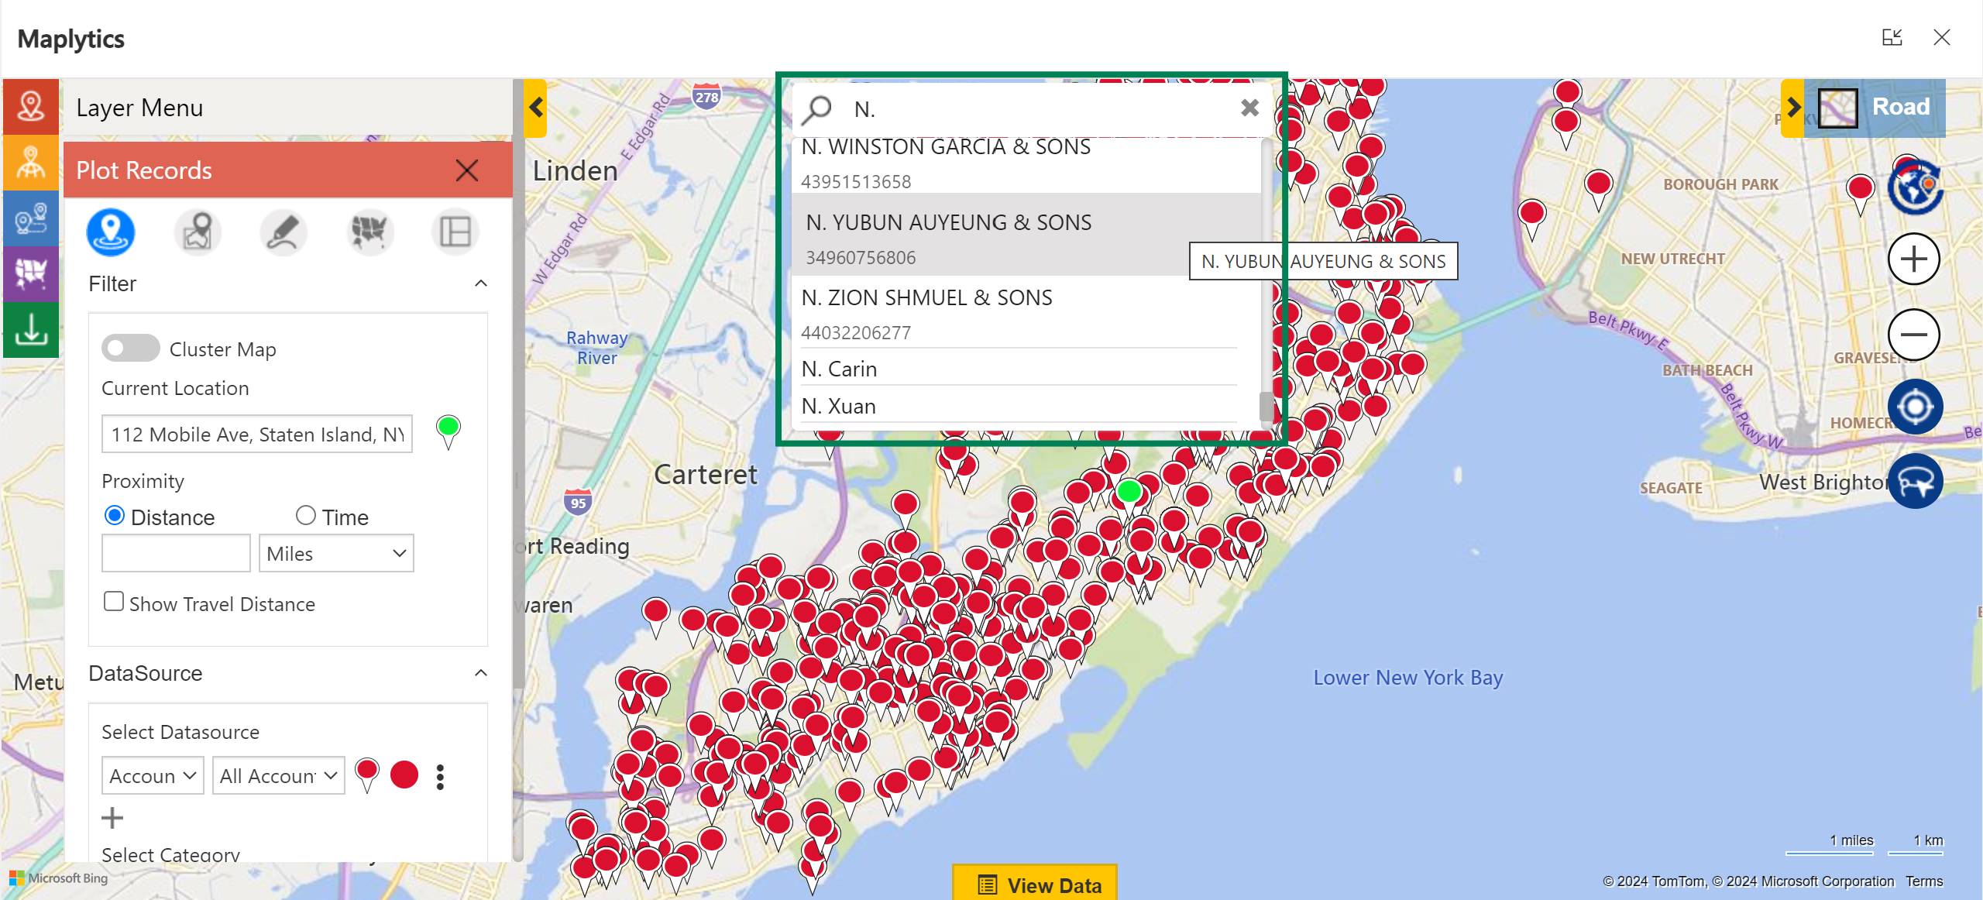Click the search text field
This screenshot has width=1983, height=900.
(x=1038, y=109)
